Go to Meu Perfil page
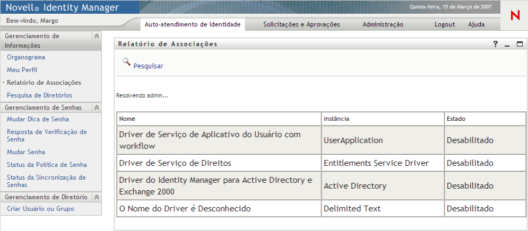528x231 pixels. [22, 70]
